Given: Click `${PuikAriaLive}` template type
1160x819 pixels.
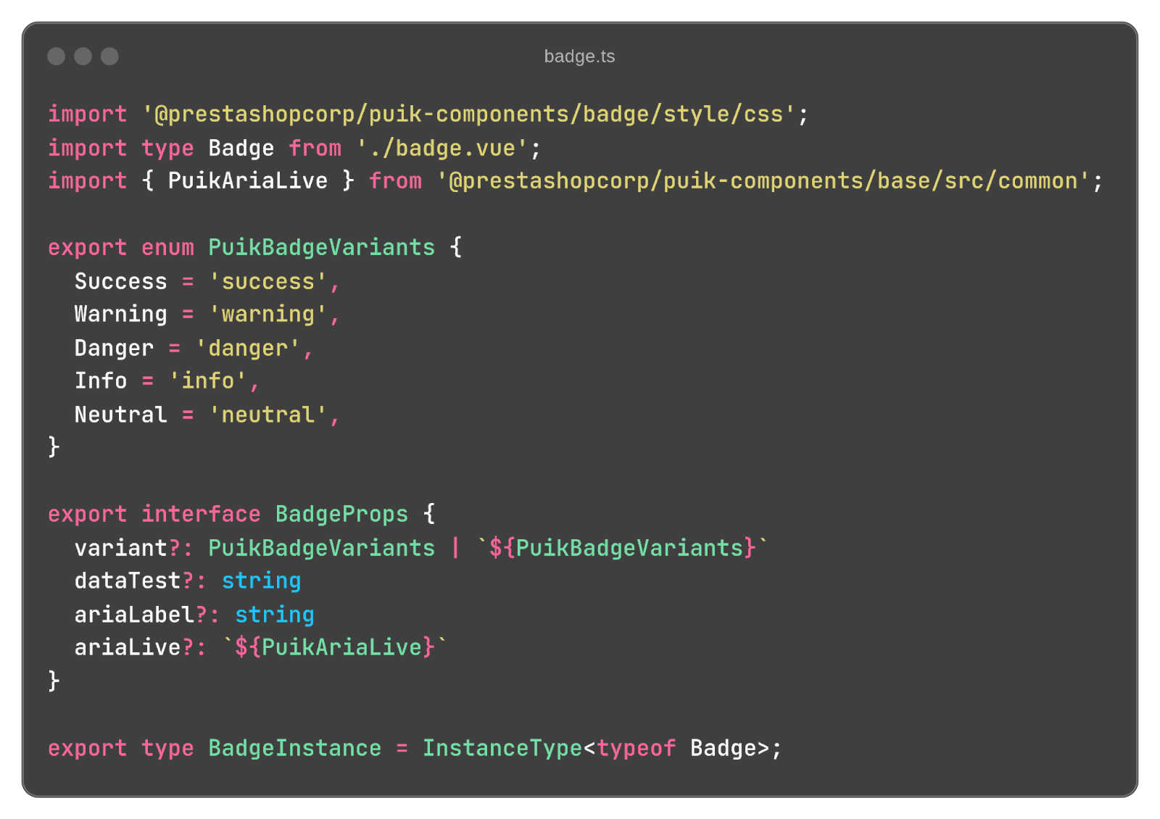Looking at the screenshot, I should pos(334,647).
